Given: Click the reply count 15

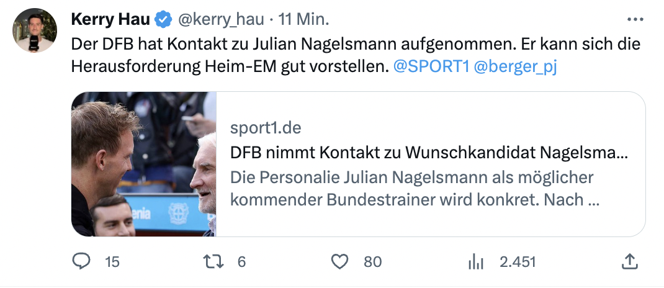Looking at the screenshot, I should pos(112,262).
